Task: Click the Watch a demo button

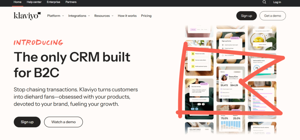Action: tap(64, 122)
